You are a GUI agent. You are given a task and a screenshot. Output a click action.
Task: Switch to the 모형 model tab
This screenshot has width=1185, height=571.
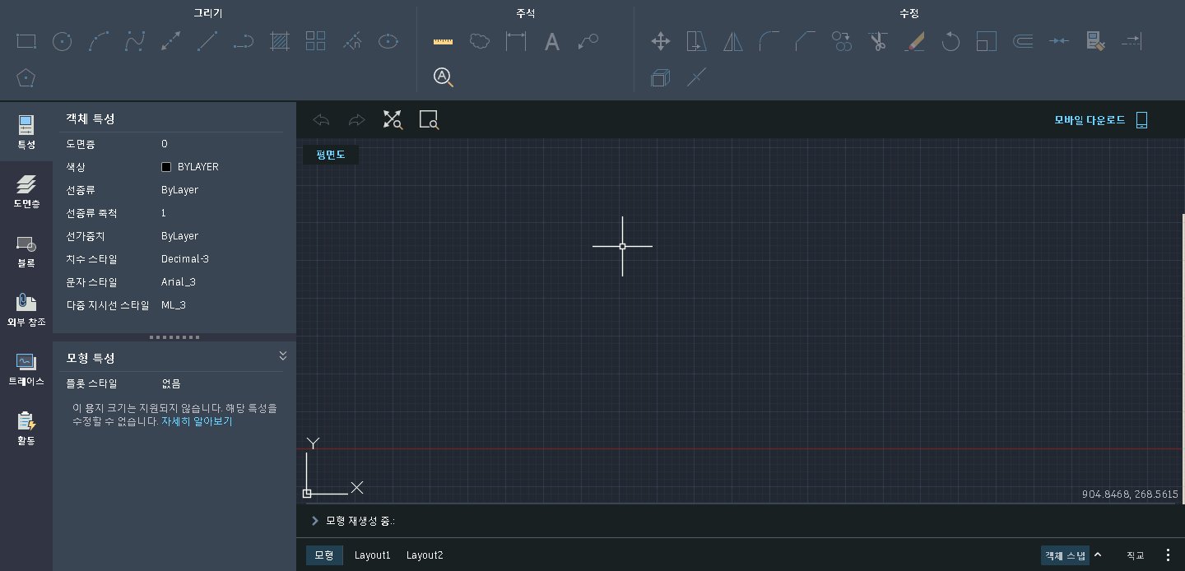[x=324, y=555]
